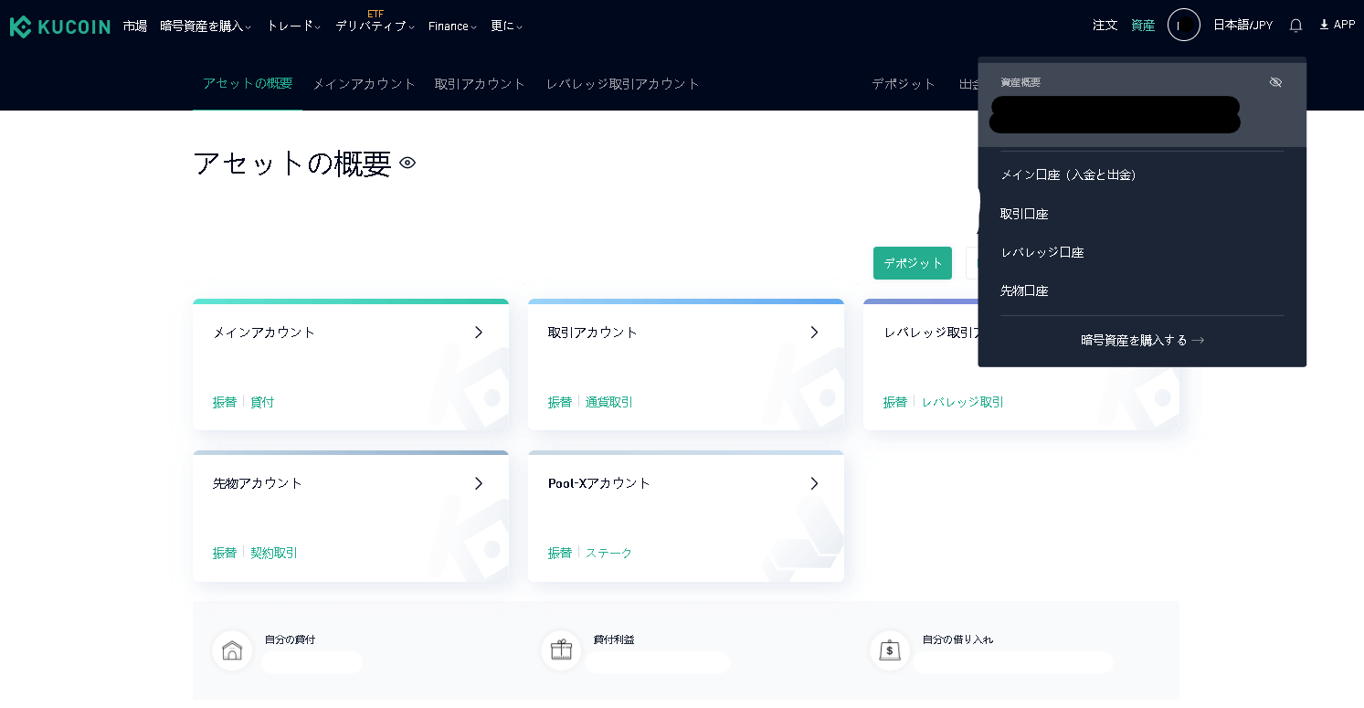Click メインアカウント card title

[x=264, y=333]
